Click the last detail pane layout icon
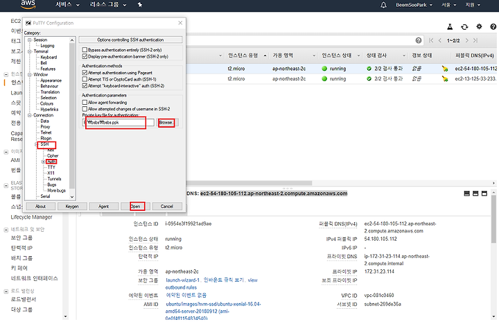This screenshot has height=322, width=499. point(484,194)
